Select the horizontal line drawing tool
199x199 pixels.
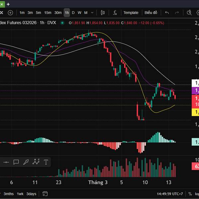pyautogui.click(x=6, y=162)
